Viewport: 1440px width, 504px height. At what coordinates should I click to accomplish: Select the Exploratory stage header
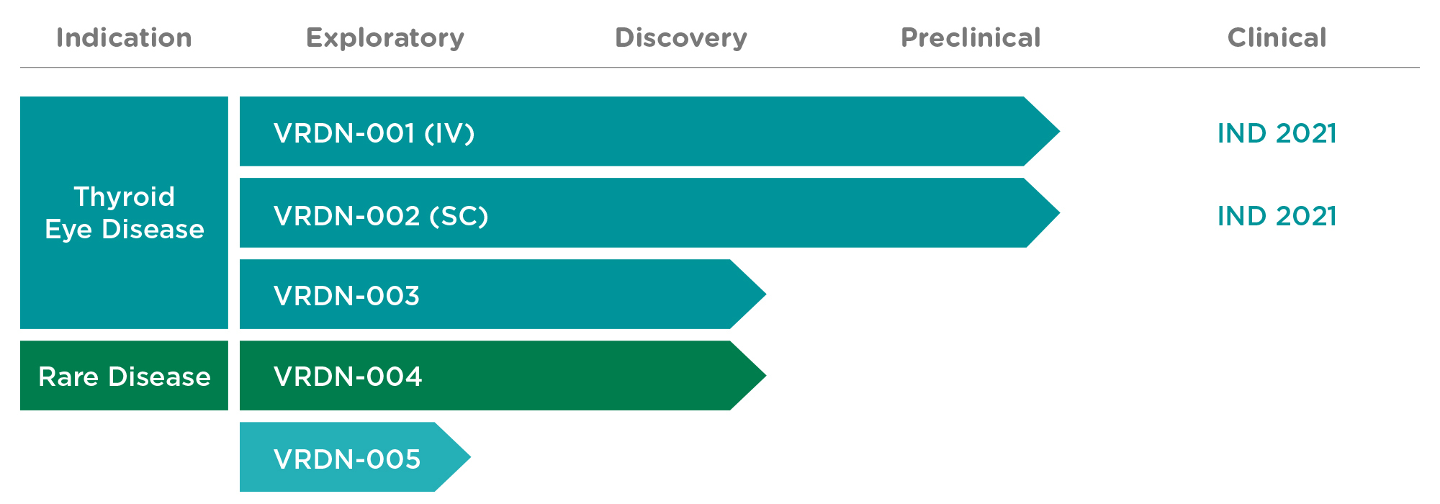click(385, 38)
